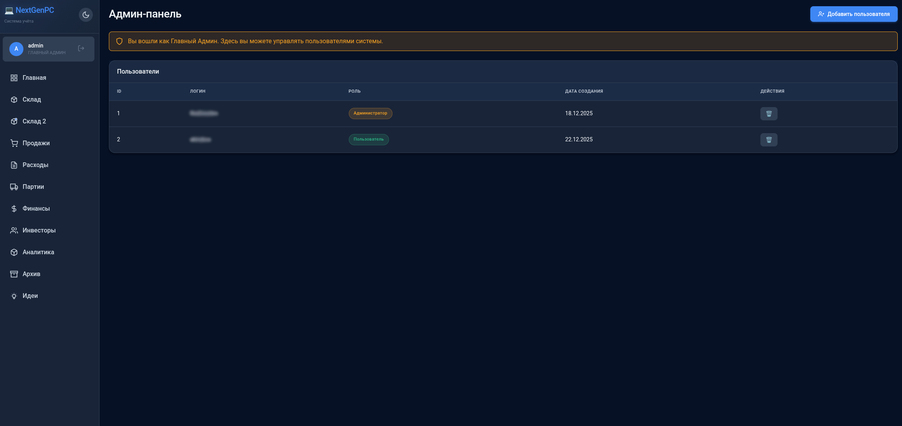The width and height of the screenshot is (902, 426).
Task: Click the Инвесторы people icon
Action: tap(14, 231)
